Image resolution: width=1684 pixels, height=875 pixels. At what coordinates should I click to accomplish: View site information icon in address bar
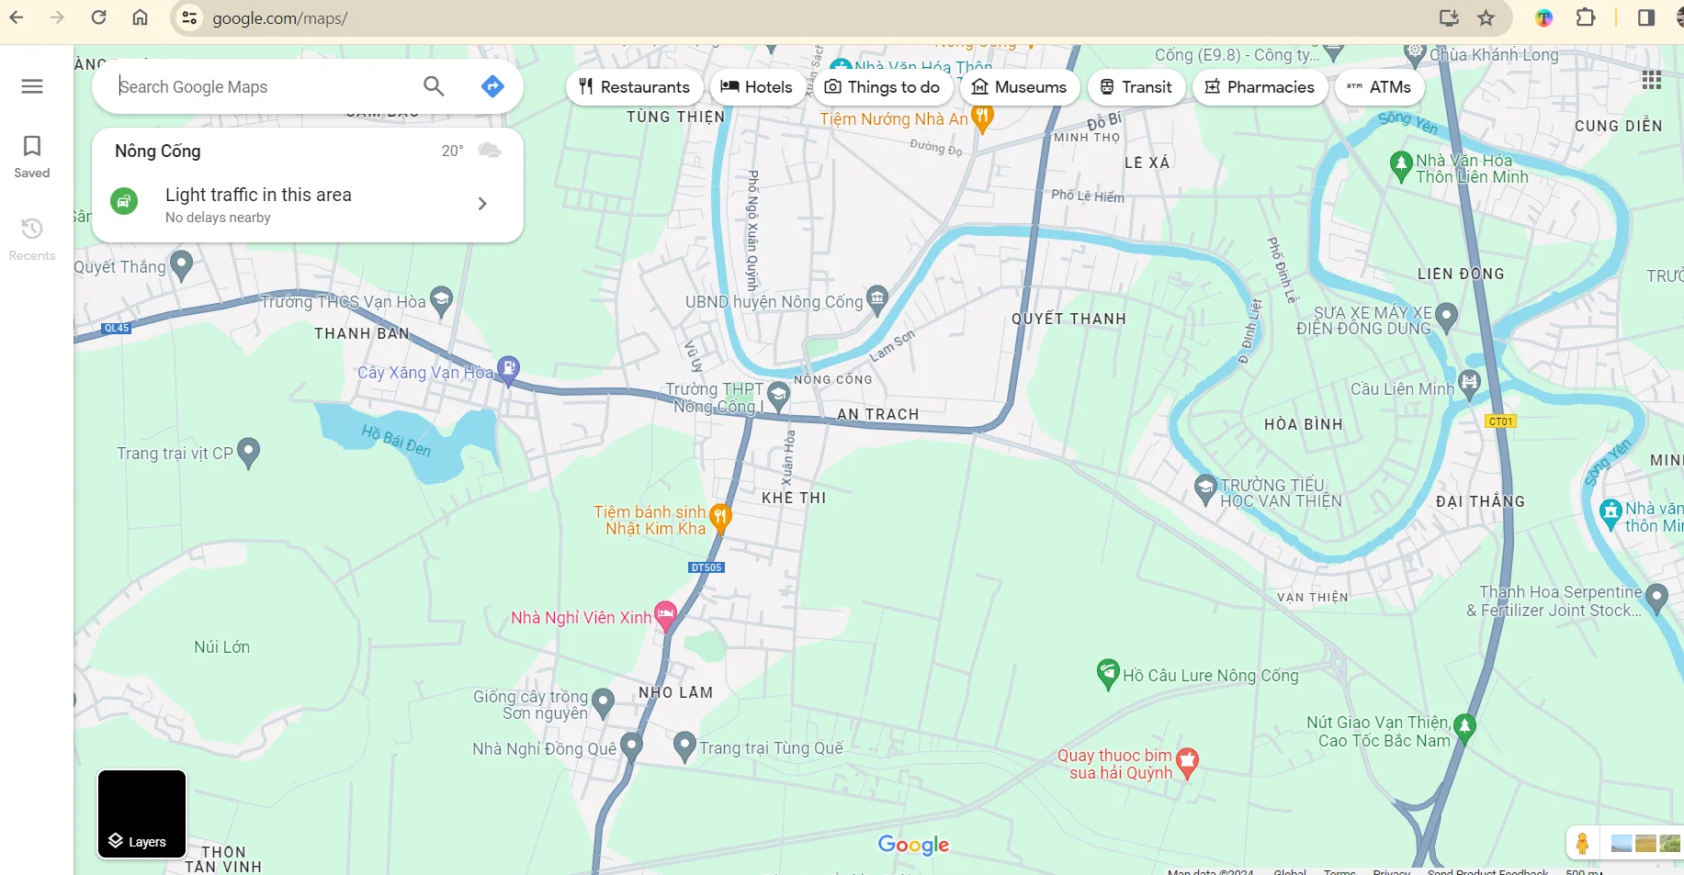(189, 17)
